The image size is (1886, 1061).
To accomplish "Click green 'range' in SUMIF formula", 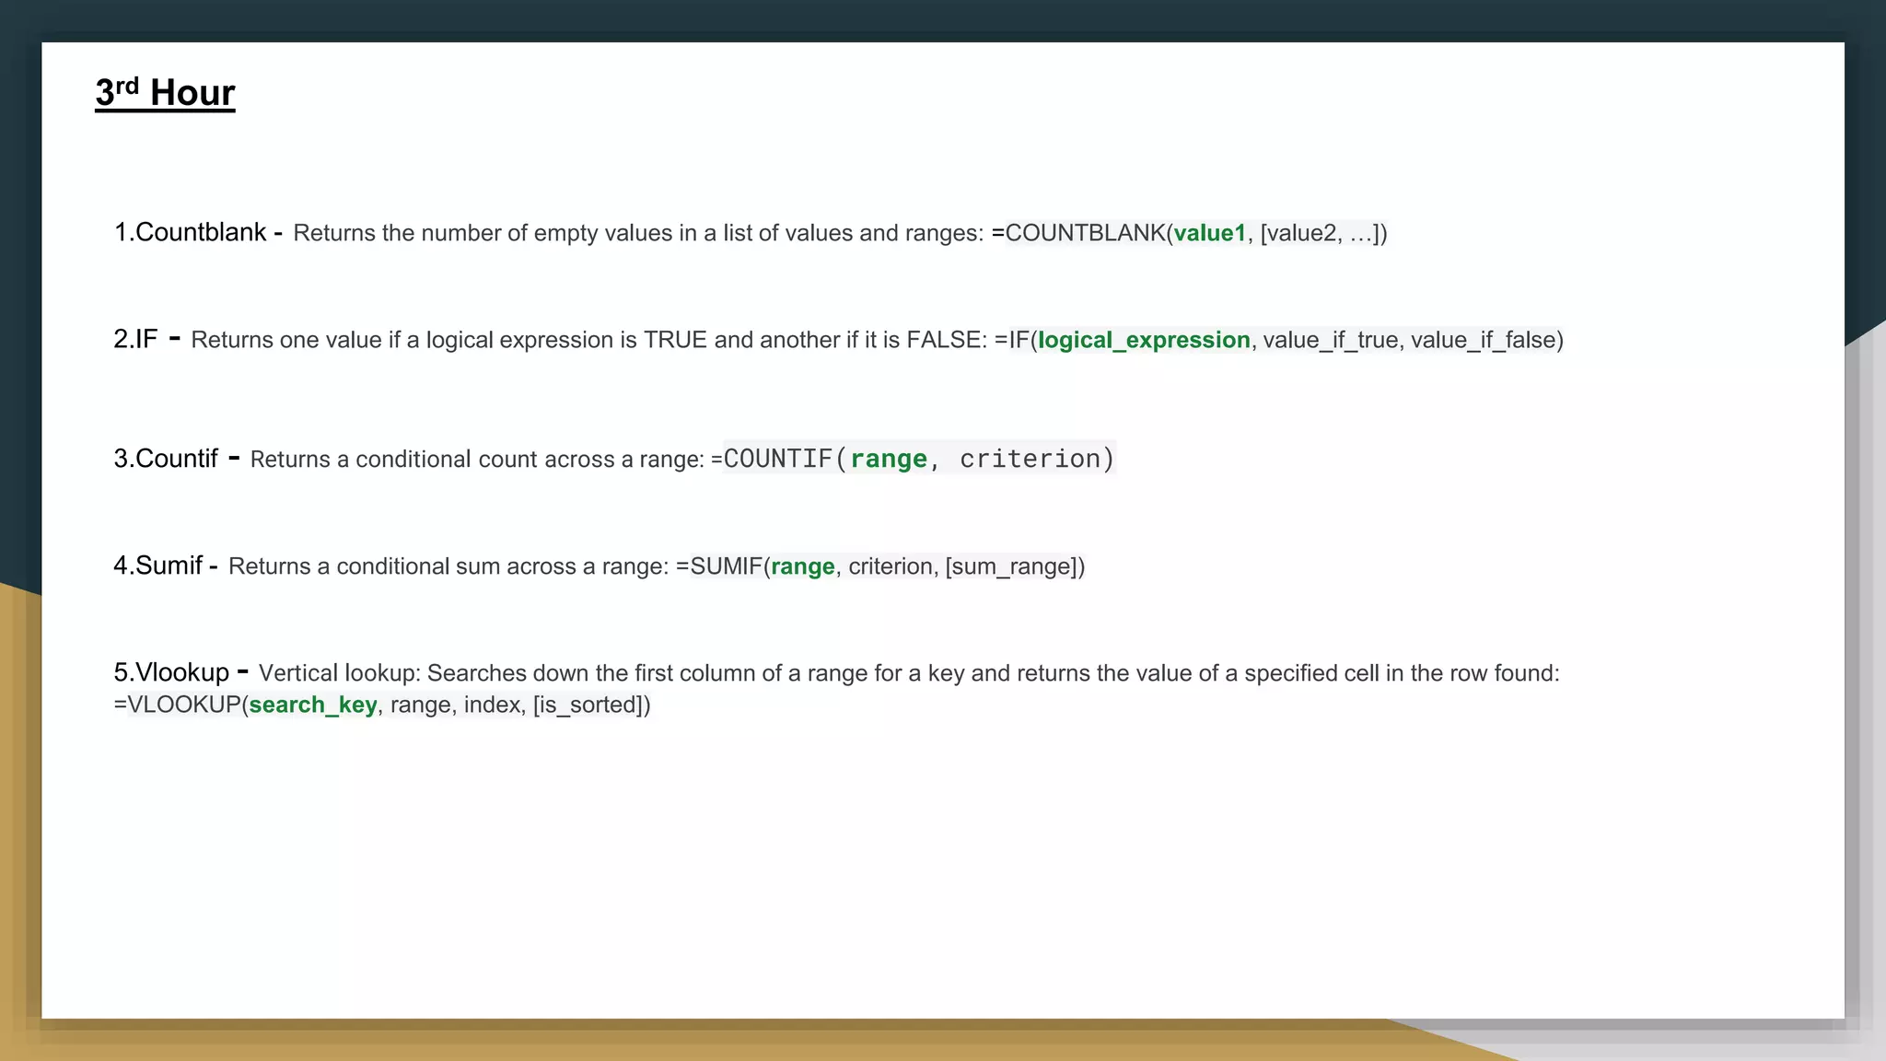I will (802, 566).
